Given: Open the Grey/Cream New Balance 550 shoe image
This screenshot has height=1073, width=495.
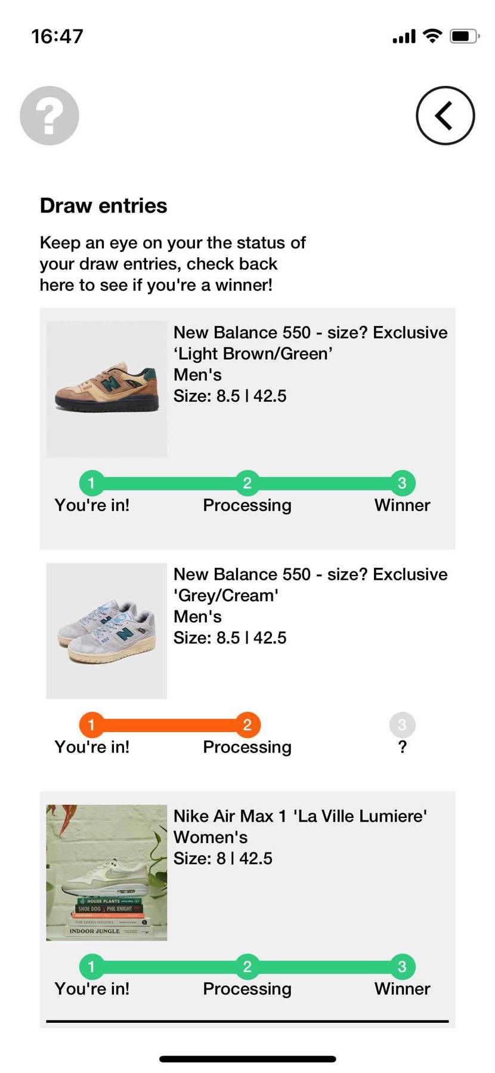Looking at the screenshot, I should tap(107, 631).
